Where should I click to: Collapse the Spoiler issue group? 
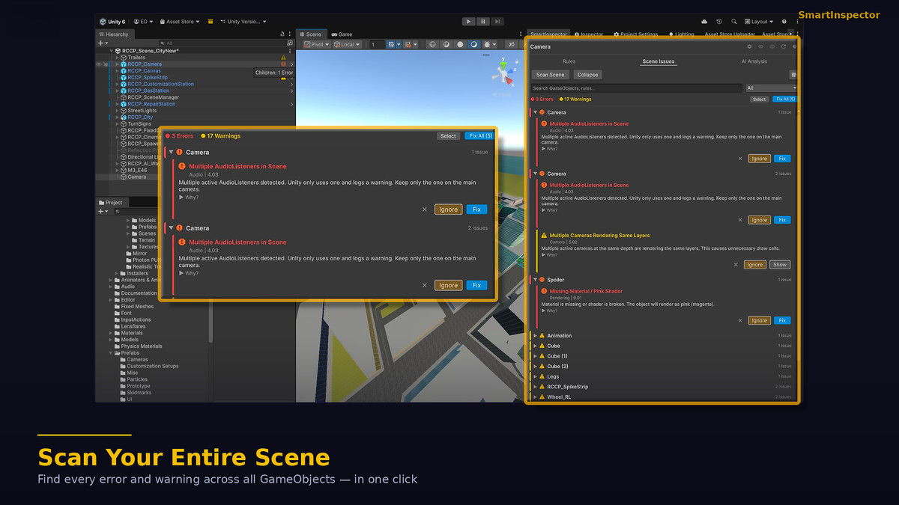tap(535, 280)
